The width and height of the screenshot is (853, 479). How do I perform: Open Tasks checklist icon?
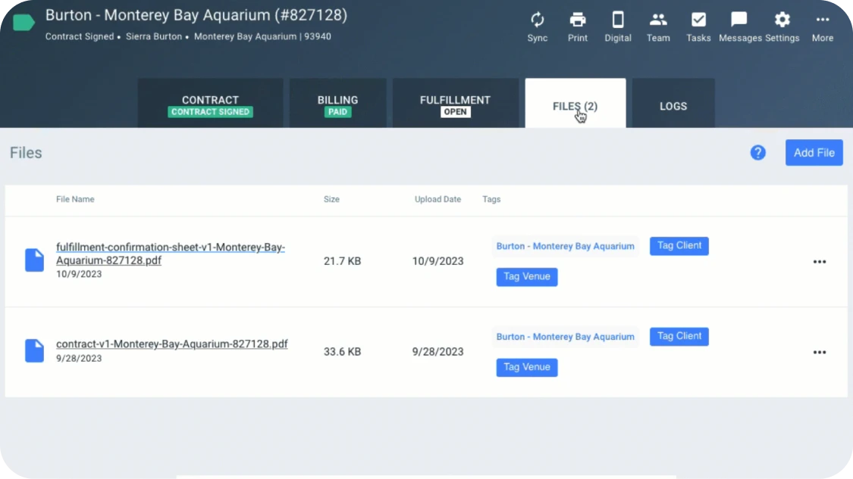[698, 20]
